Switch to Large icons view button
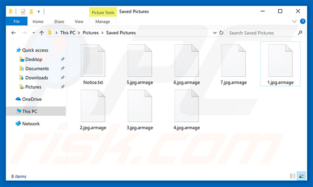Viewport: 313px width, 187px height. [x=302, y=176]
